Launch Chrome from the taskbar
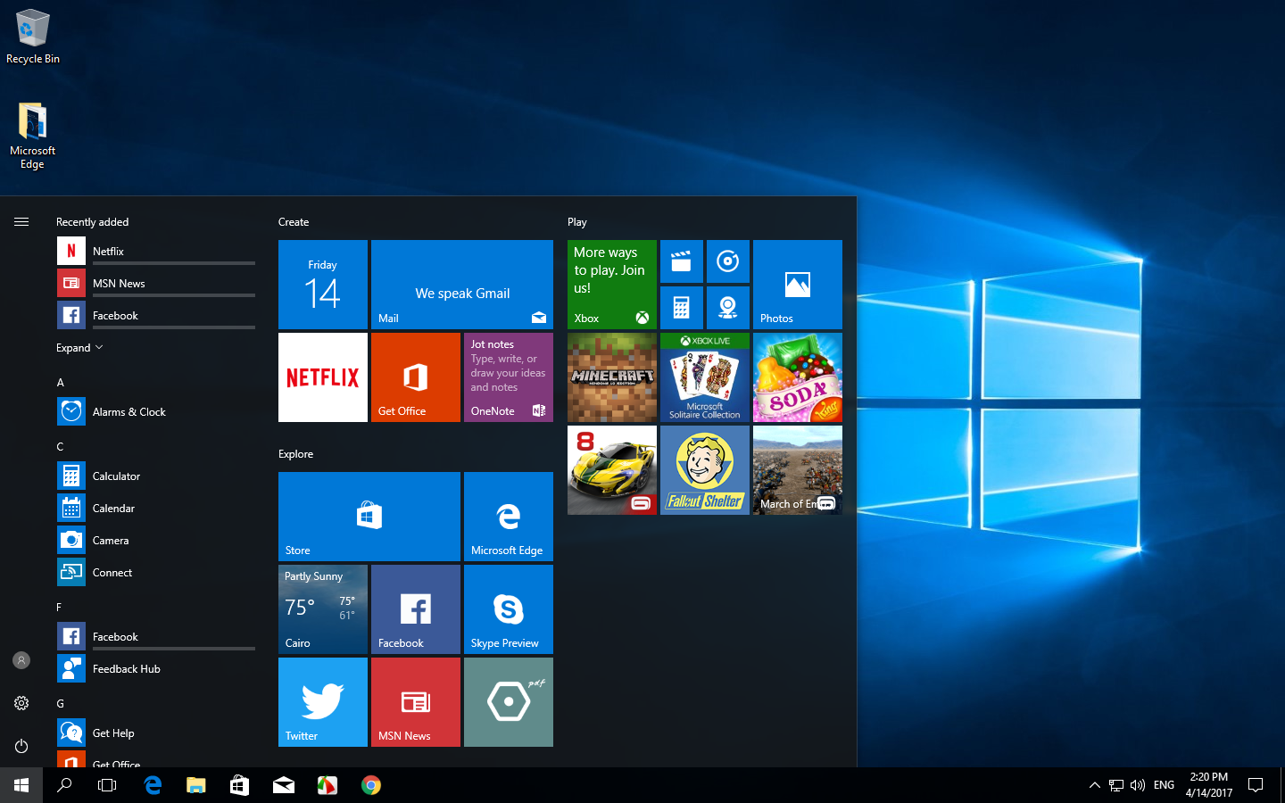The height and width of the screenshot is (803, 1285). [x=371, y=785]
